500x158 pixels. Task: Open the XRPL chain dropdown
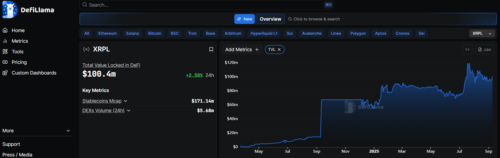coord(482,33)
